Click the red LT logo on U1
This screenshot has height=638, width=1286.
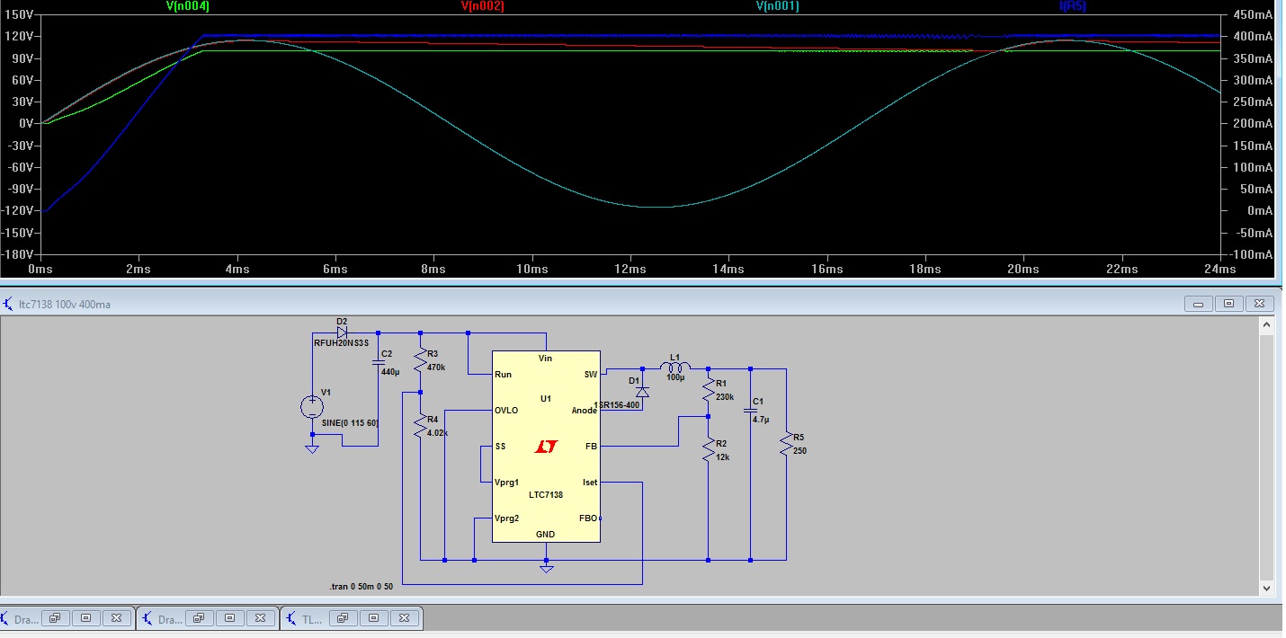pyautogui.click(x=546, y=447)
